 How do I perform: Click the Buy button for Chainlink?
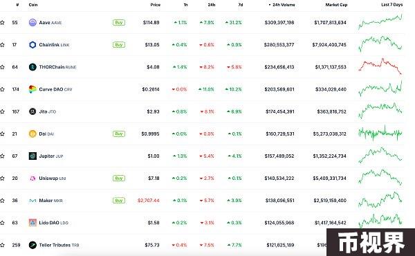119,45
